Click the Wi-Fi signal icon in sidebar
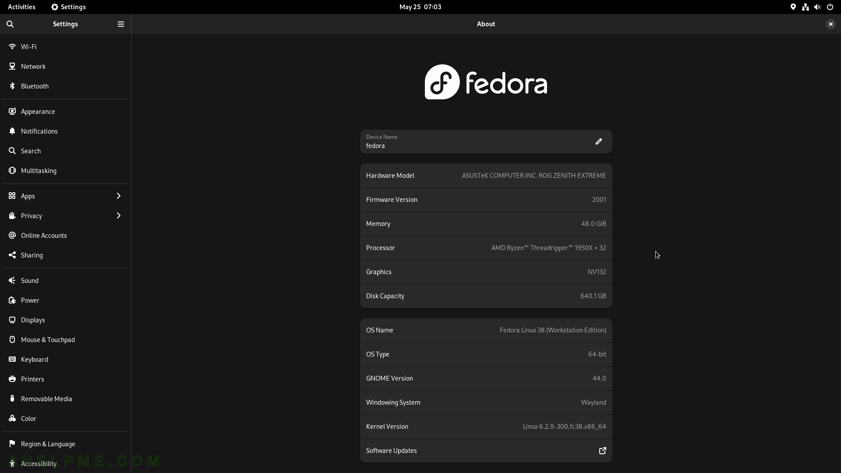 click(x=12, y=46)
